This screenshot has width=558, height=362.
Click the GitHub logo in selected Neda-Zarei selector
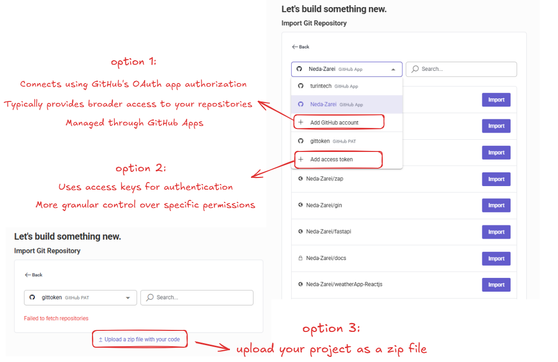[x=299, y=69]
